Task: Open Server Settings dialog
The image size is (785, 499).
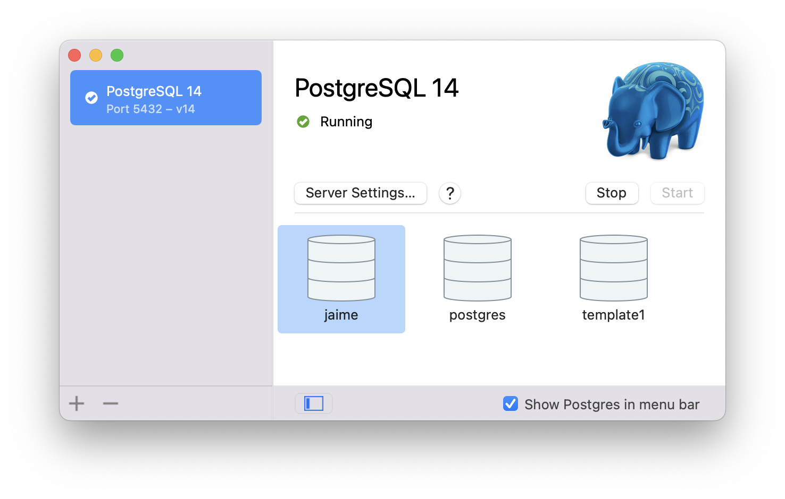Action: [x=361, y=193]
